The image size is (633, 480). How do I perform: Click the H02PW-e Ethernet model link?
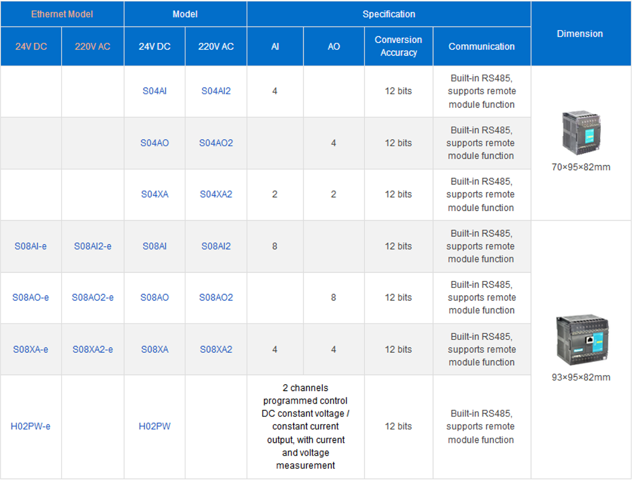point(31,426)
